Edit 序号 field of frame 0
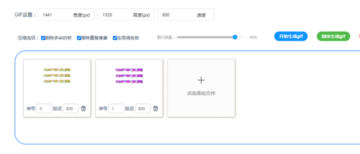This screenshot has width=360, height=154. (44, 109)
